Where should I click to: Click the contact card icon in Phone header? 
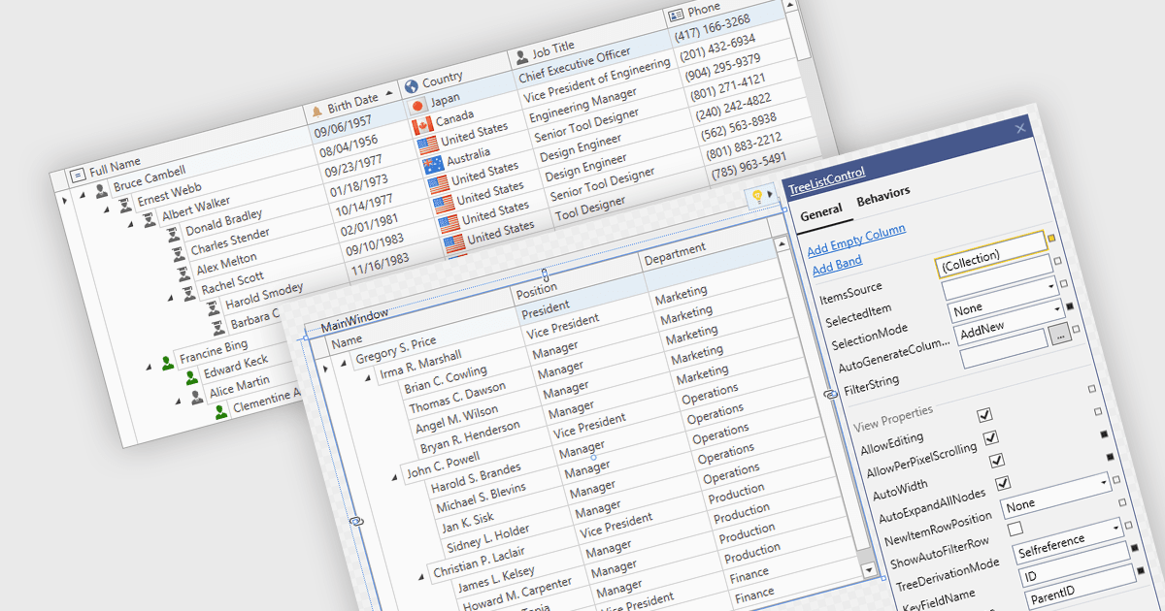(677, 16)
